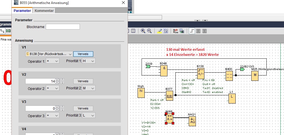
Task: Click into the Blockname text field
Action: [63, 27]
